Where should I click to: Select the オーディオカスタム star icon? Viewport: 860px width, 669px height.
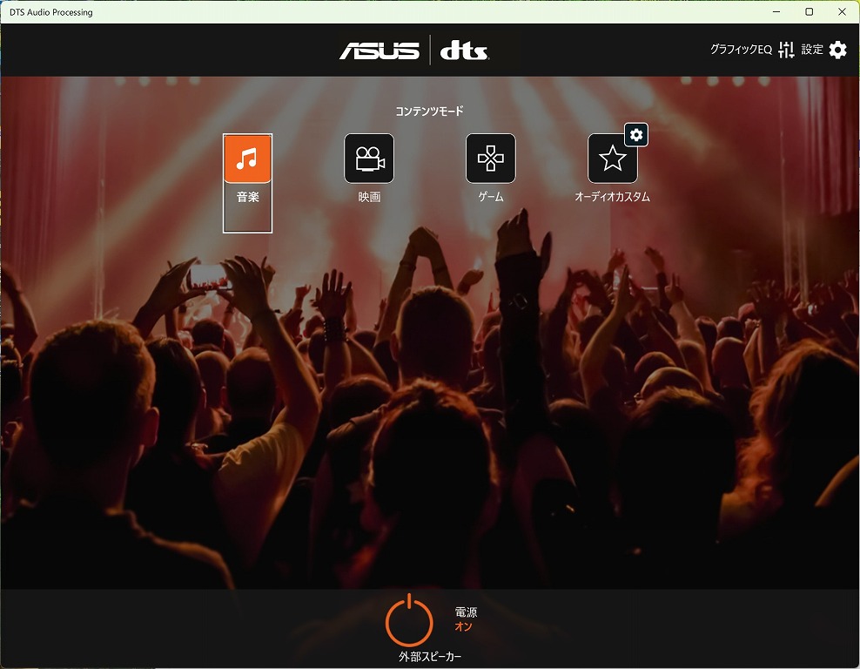click(x=612, y=159)
